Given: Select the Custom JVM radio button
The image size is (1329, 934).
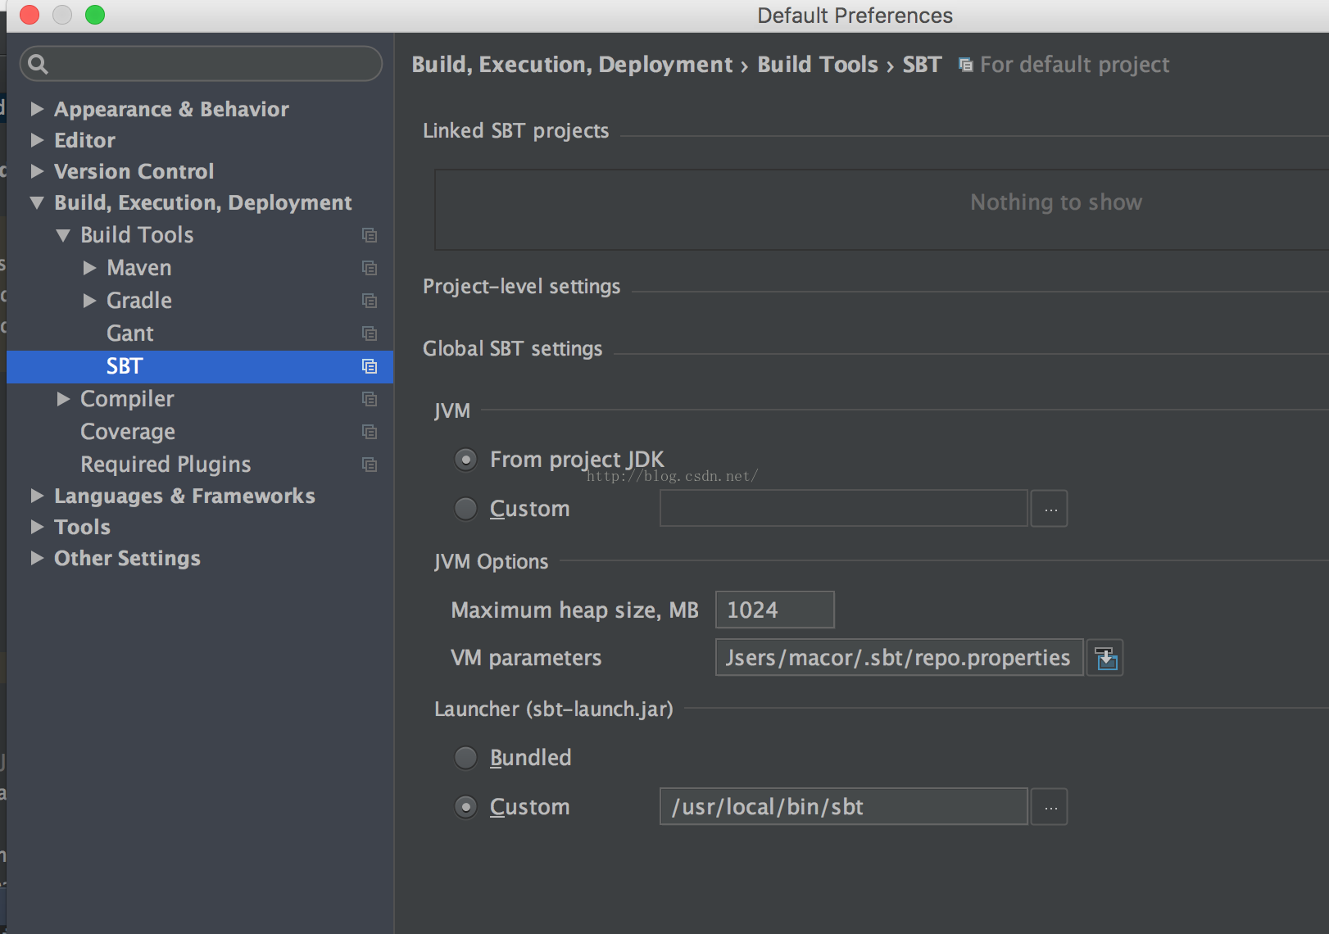Looking at the screenshot, I should click(x=465, y=509).
